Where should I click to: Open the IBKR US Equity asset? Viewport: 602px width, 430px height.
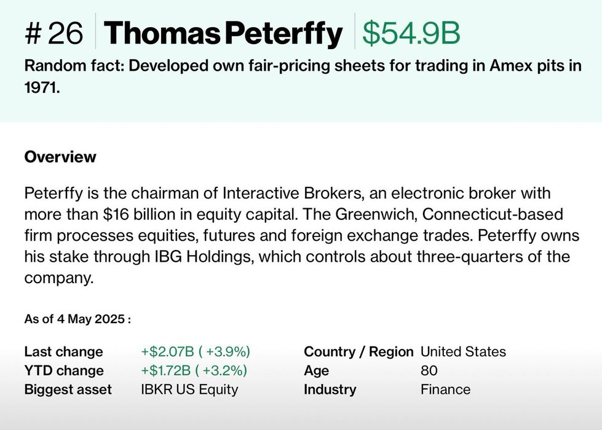(x=189, y=389)
